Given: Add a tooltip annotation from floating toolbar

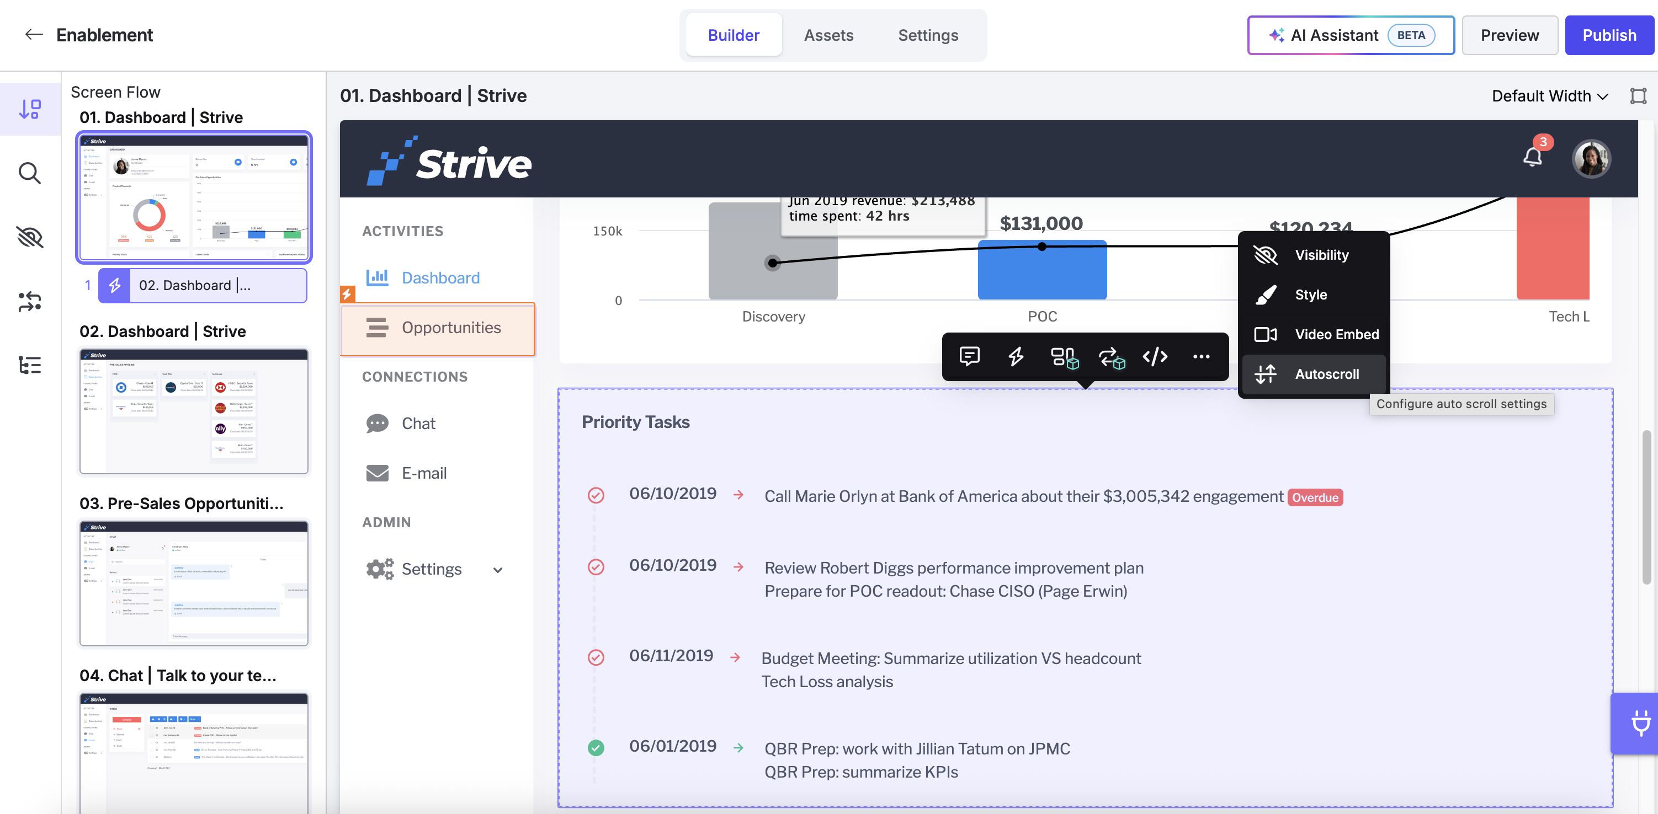Looking at the screenshot, I should pyautogui.click(x=969, y=356).
